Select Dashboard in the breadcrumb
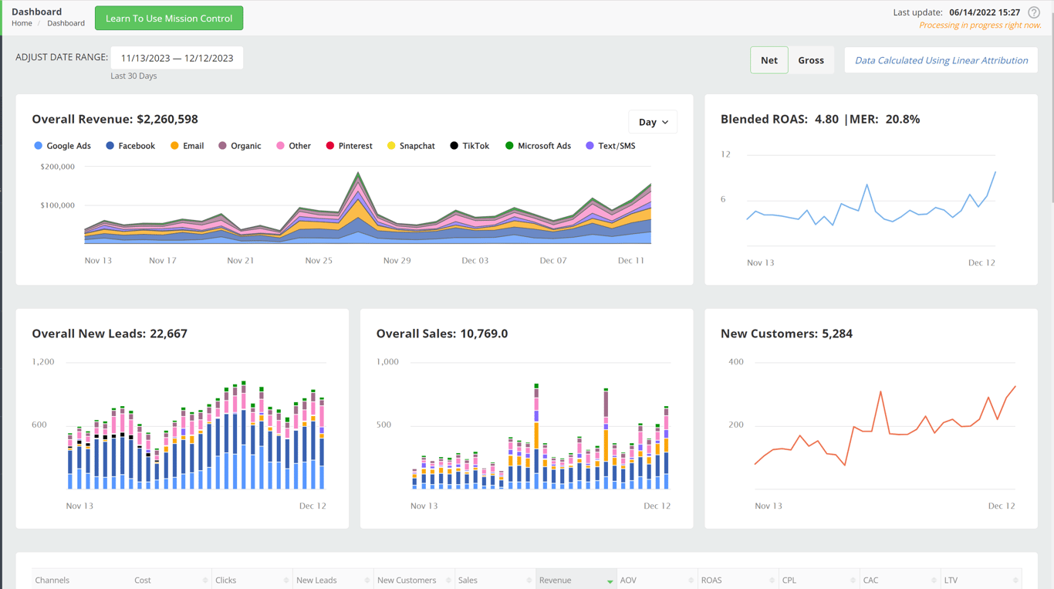 point(66,23)
